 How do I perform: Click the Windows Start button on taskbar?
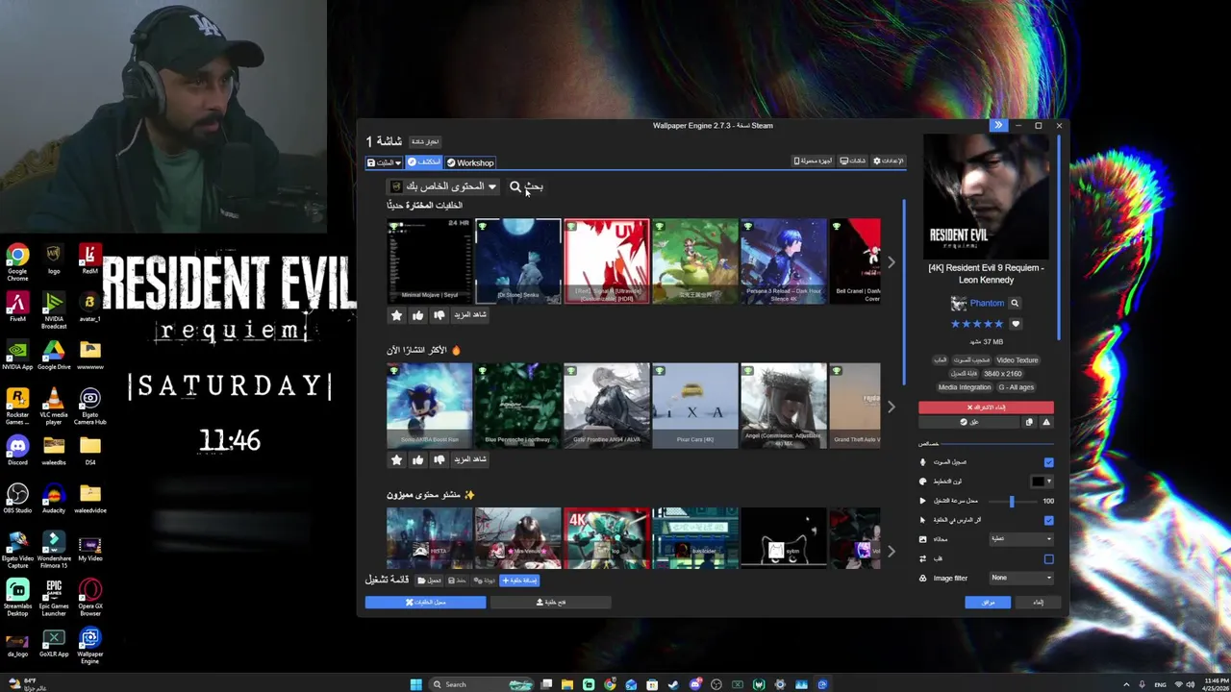415,684
